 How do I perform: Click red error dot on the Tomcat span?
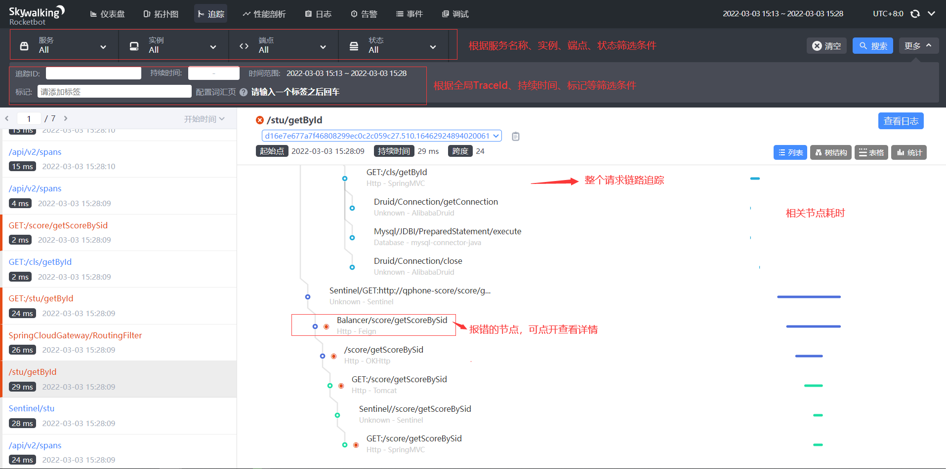[341, 386]
